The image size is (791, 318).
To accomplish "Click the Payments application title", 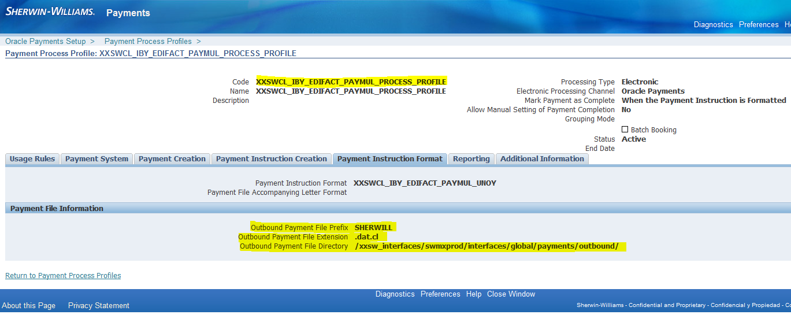I will tap(128, 13).
